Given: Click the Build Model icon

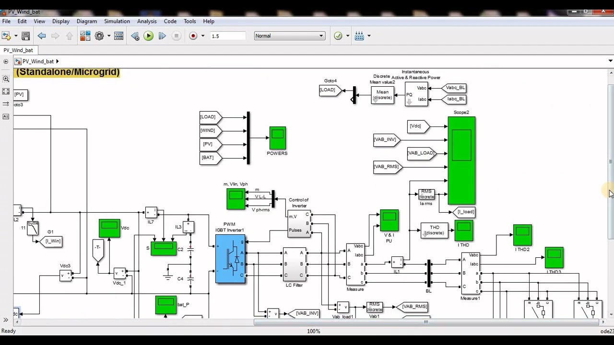Looking at the screenshot, I should pos(359,36).
